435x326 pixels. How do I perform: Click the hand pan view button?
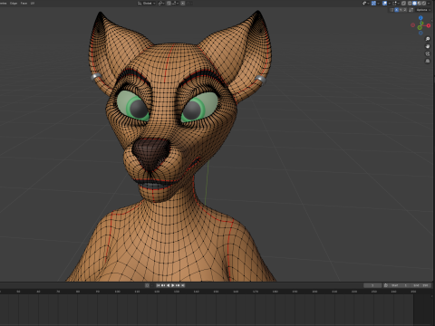click(428, 46)
